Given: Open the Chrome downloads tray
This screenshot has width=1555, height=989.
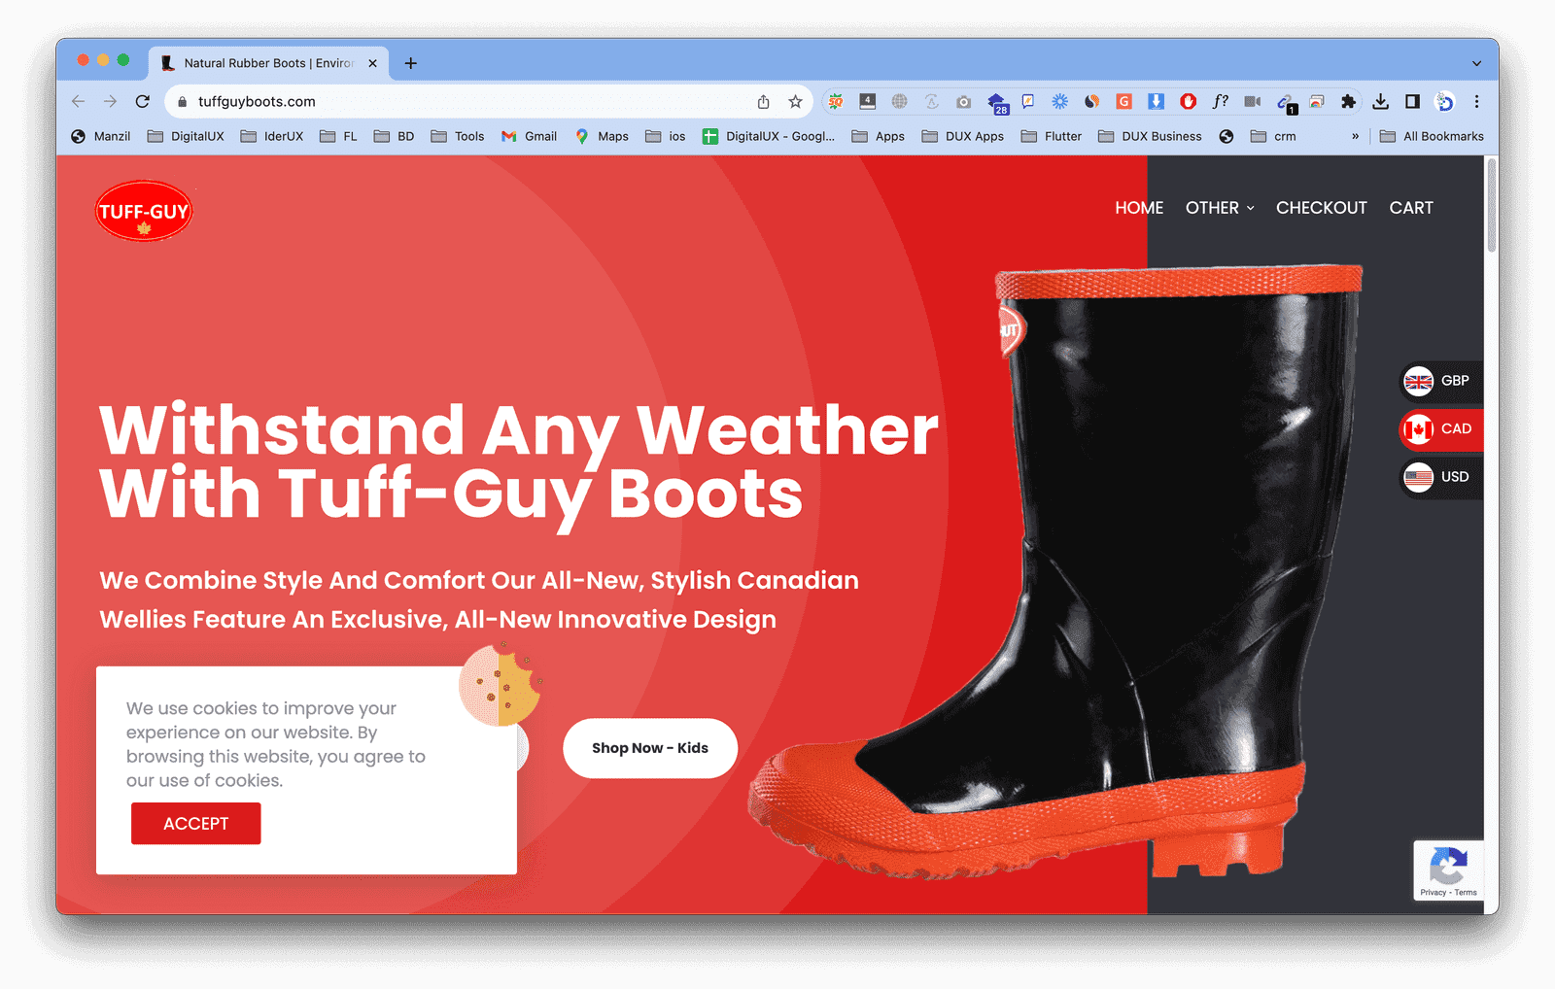Looking at the screenshot, I should coord(1380,101).
